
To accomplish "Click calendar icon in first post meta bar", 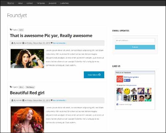I will [23, 43].
